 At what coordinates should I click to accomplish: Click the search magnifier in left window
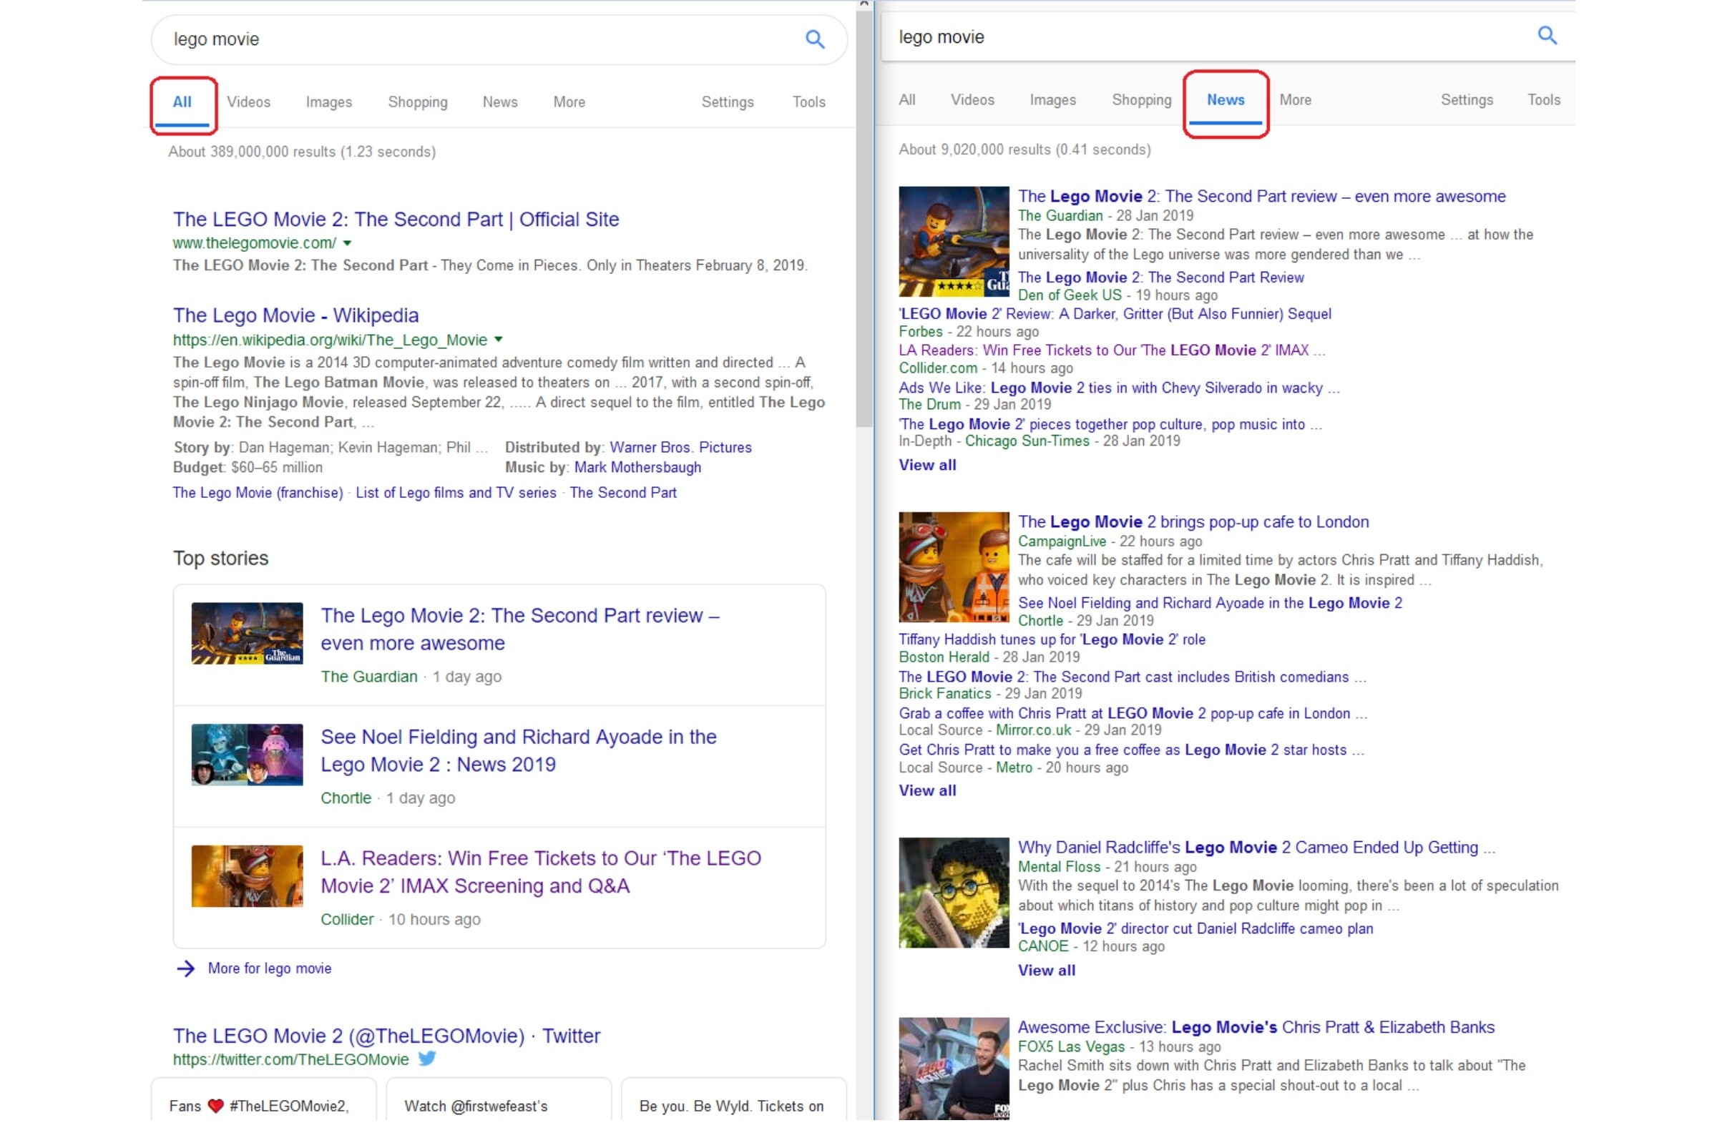(815, 39)
